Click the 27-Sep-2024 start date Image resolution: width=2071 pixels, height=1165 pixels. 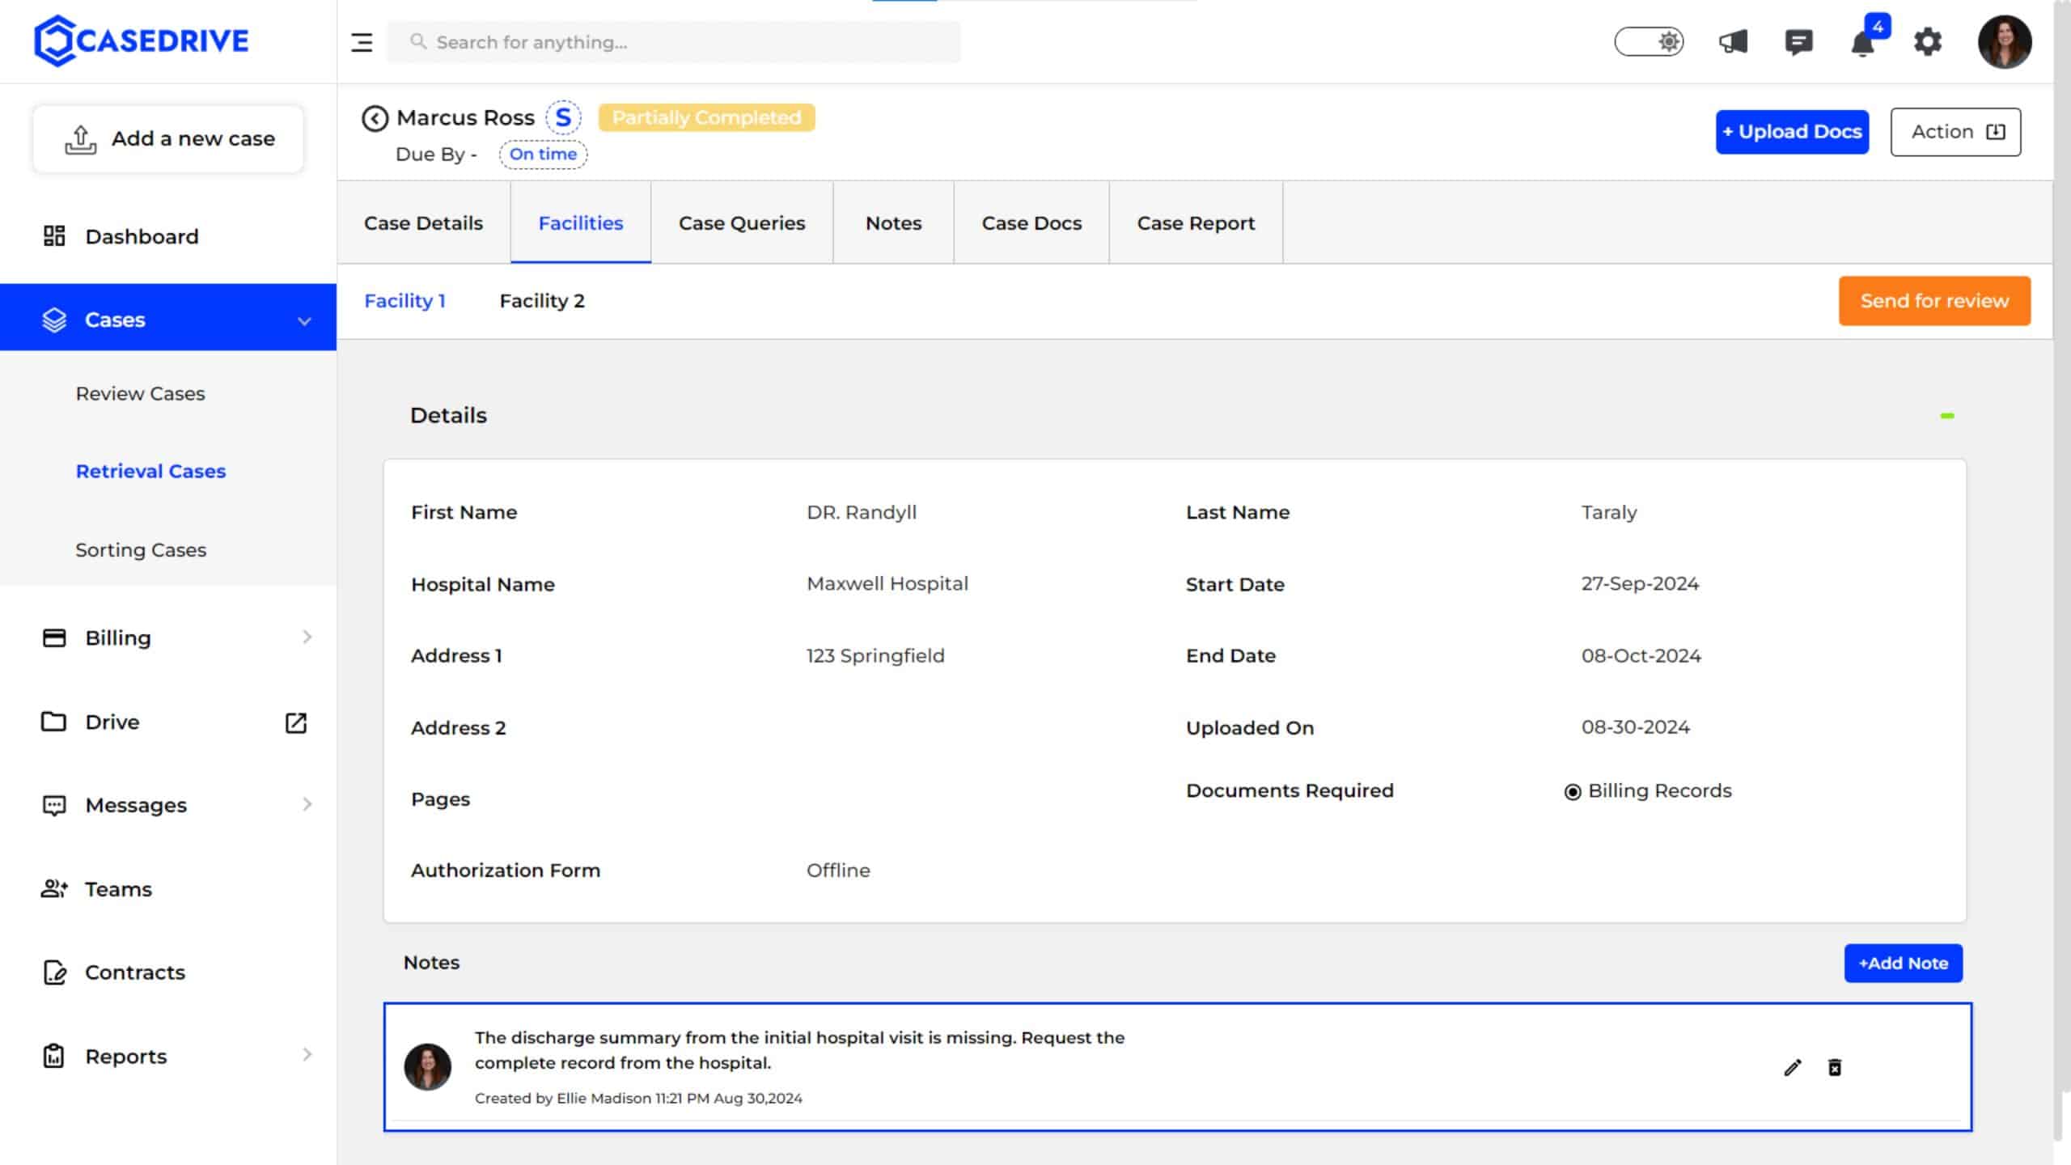(x=1640, y=583)
